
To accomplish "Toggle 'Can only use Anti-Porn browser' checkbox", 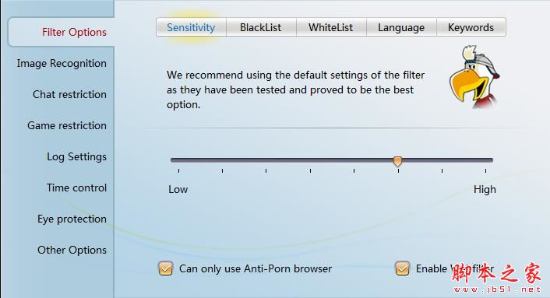I will (x=166, y=268).
